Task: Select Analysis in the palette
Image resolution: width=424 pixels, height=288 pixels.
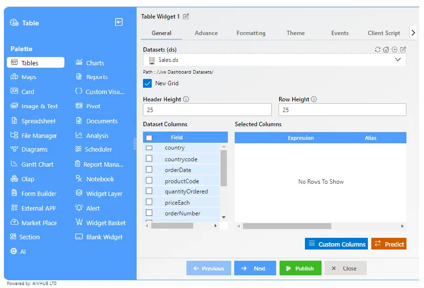Action: coord(92,135)
